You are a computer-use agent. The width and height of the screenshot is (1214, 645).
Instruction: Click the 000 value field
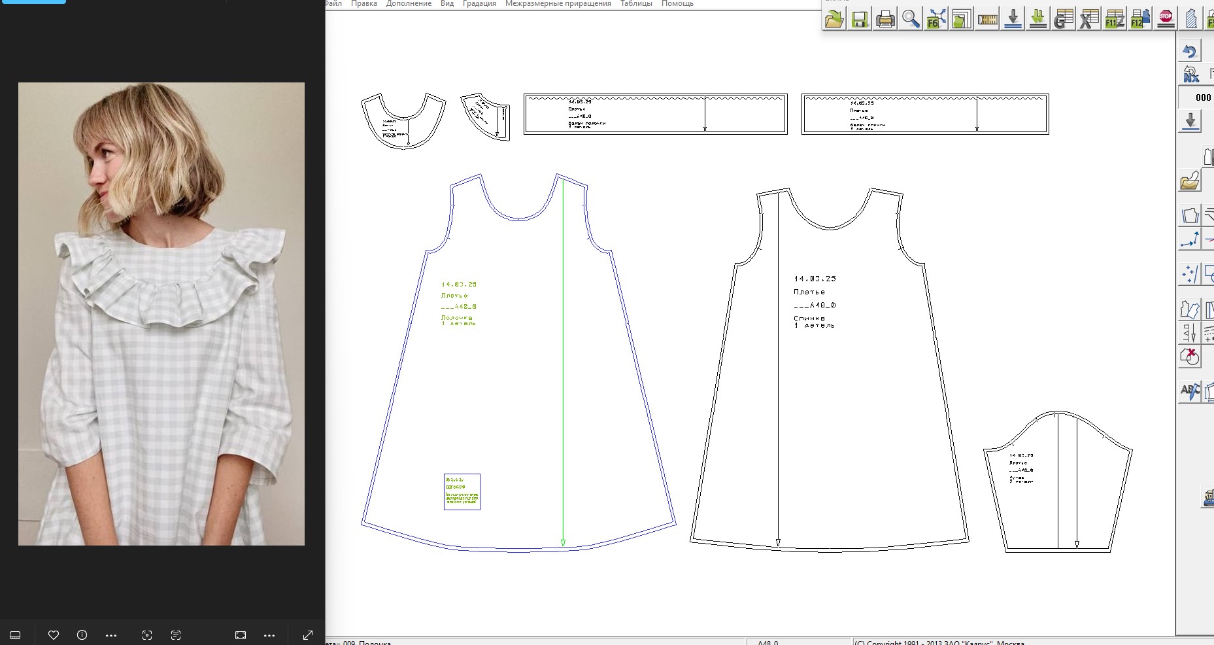(1196, 97)
